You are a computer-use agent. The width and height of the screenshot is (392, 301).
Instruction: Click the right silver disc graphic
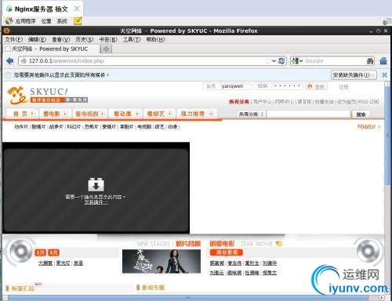click(368, 251)
